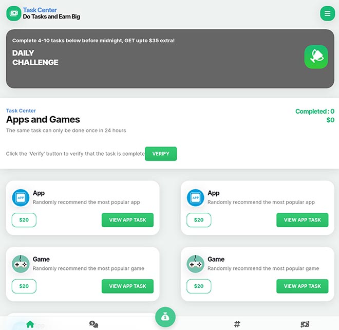The width and height of the screenshot is (339, 330).
Task: Click the $20 badge on right Game card
Action: click(199, 286)
